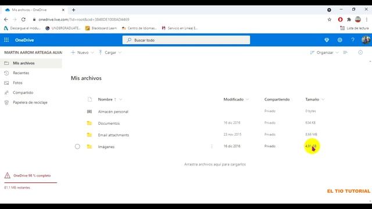Open the help question mark icon
Screen dimensions: 372x209
tap(353, 40)
